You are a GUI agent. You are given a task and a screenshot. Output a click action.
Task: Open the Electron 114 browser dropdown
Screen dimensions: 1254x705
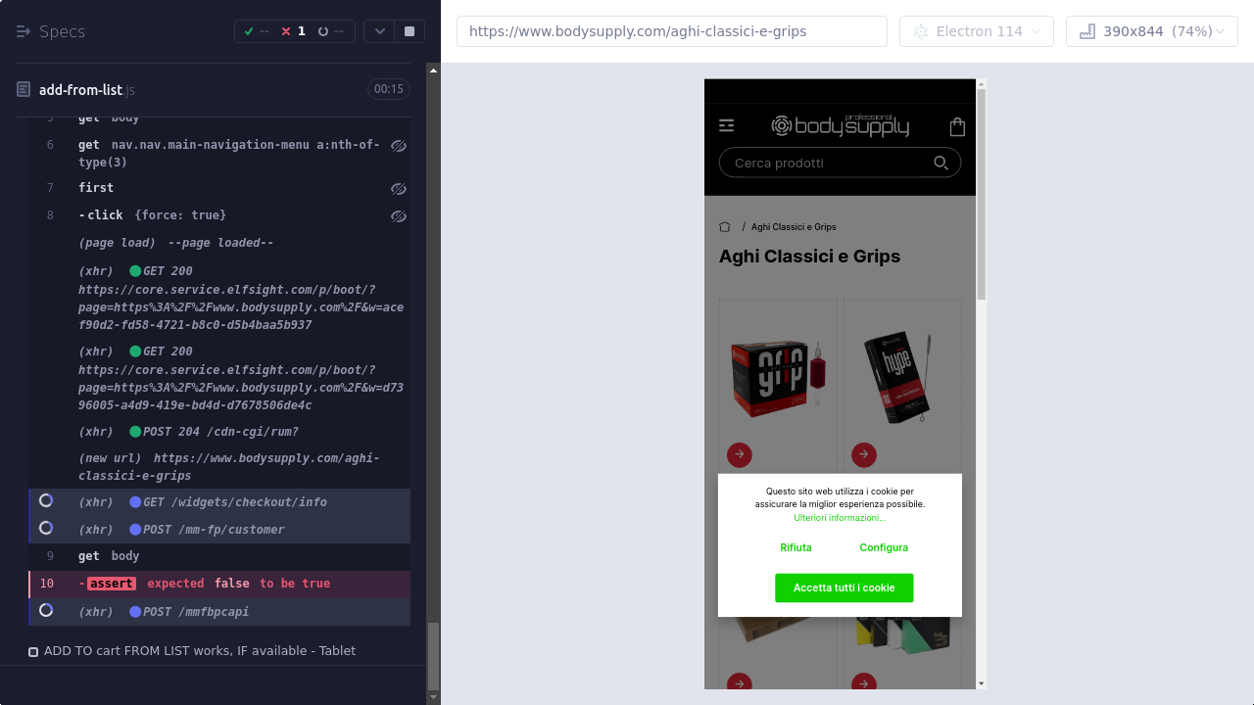[976, 31]
